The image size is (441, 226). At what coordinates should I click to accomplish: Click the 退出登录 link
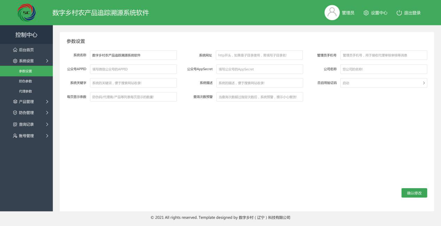coord(412,13)
